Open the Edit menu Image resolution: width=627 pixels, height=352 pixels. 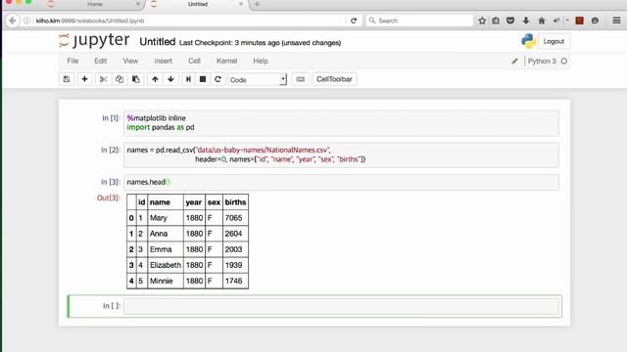100,61
